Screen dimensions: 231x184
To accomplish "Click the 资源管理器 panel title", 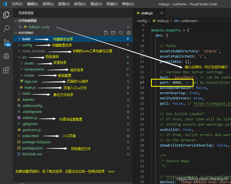I will tap(26, 13).
